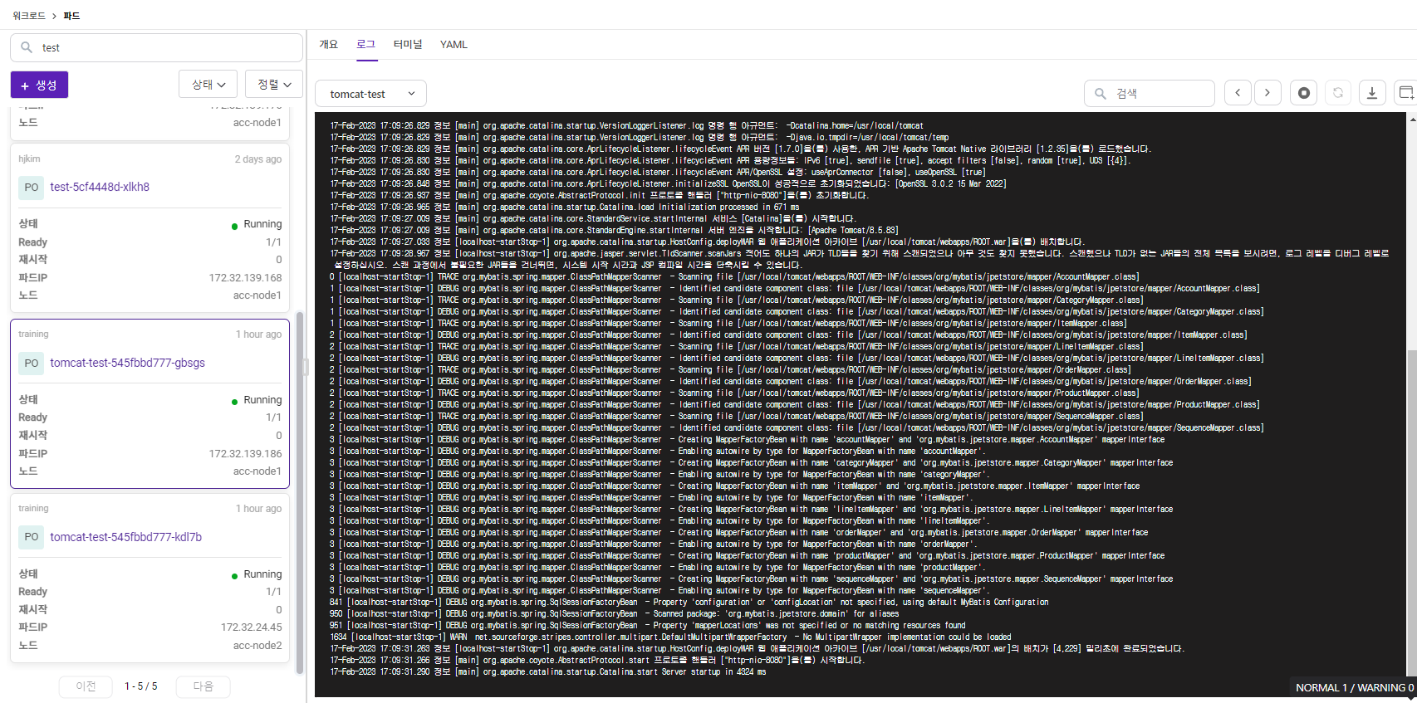Click the page indicator 1 - 5 / 5
The image size is (1417, 703).
[141, 686]
